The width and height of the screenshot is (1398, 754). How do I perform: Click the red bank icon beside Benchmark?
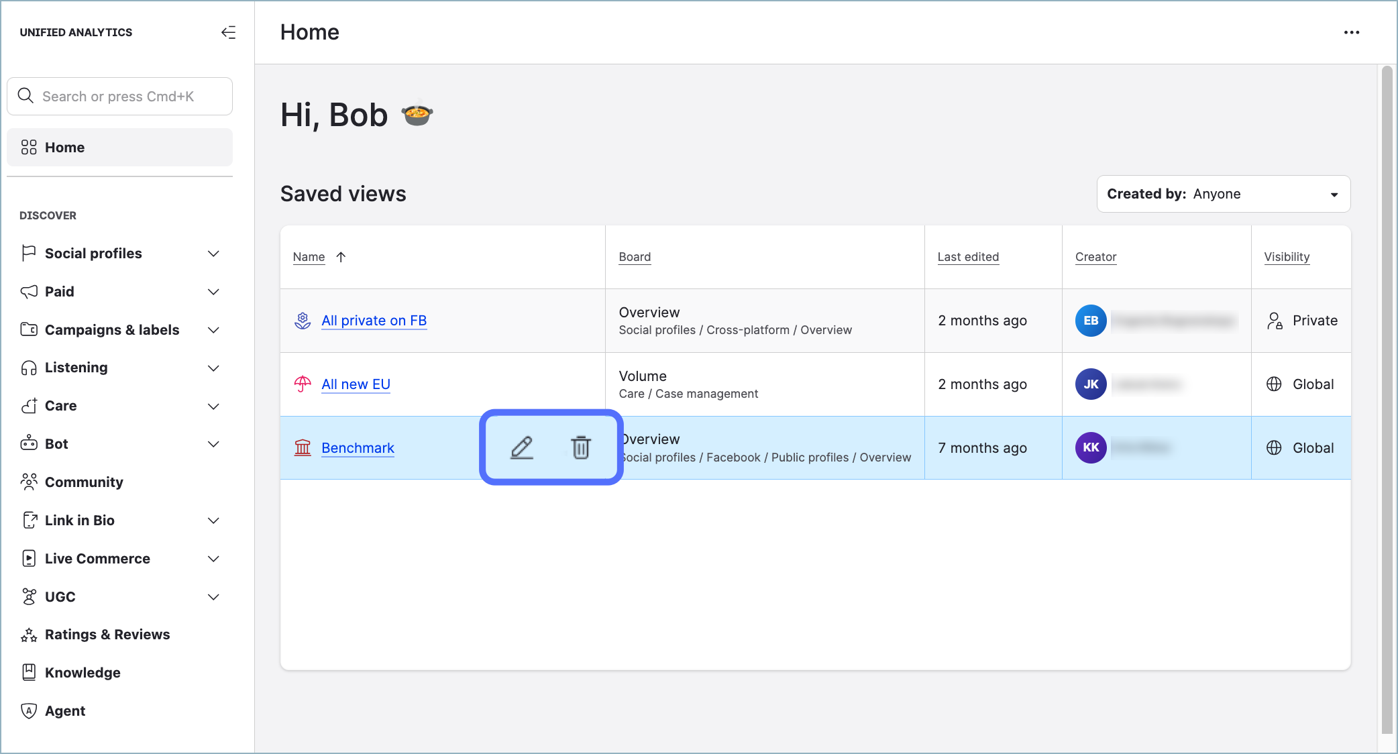[303, 447]
